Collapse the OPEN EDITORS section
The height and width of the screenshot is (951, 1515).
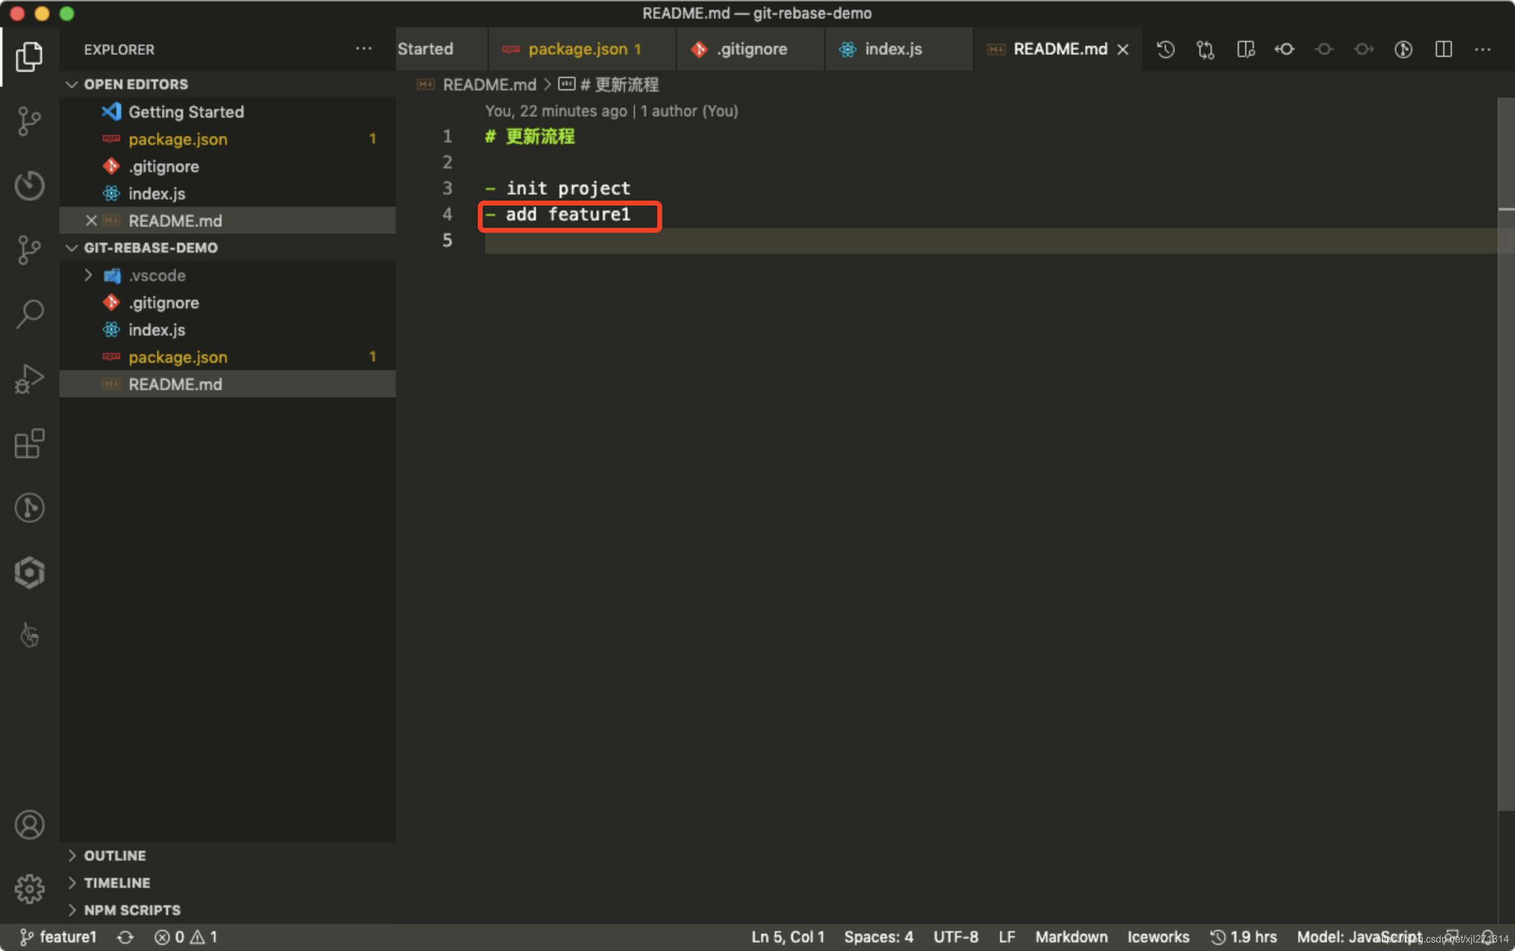tap(72, 84)
